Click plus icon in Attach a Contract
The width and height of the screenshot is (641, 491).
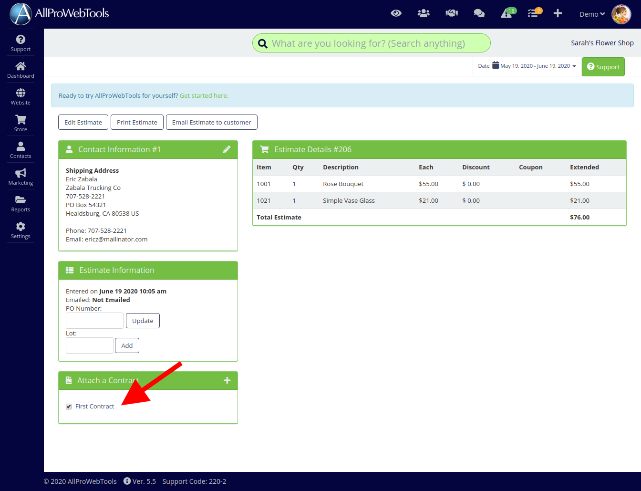pos(227,380)
